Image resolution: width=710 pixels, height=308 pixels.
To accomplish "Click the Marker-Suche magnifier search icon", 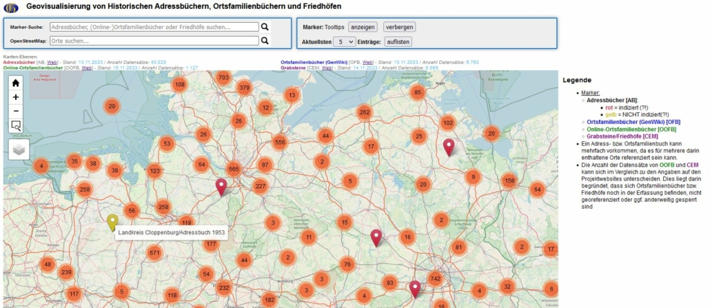I will (265, 27).
